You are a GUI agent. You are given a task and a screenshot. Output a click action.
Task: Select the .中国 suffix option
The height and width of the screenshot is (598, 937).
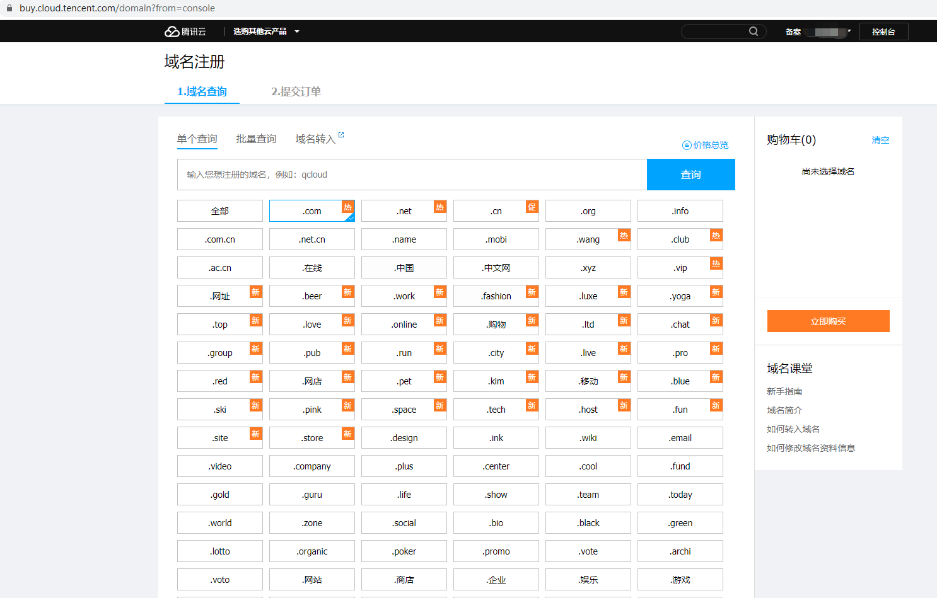point(404,268)
